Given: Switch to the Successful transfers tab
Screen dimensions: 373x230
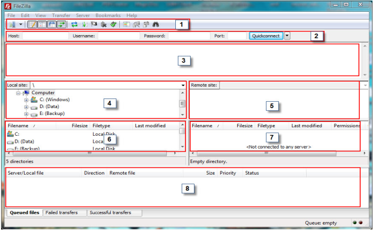Looking at the screenshot, I should [115, 212].
